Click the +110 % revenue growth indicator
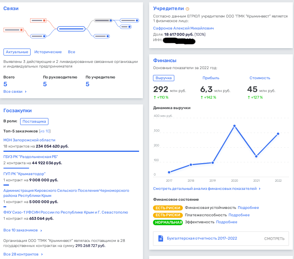This screenshot has height=259, width=294. 161,97
